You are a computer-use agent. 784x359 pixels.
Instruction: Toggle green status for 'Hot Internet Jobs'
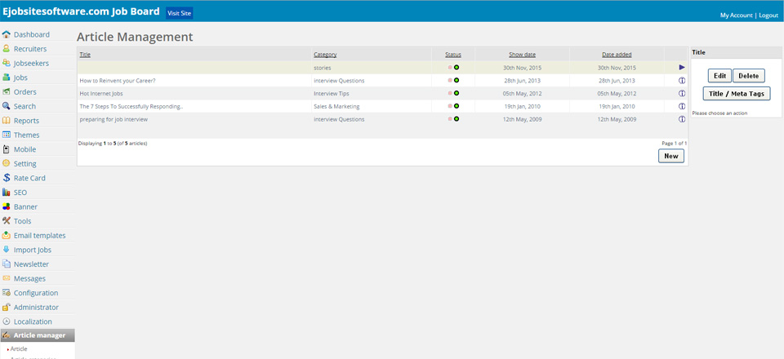coord(457,93)
